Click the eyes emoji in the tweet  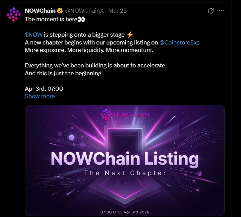pos(81,19)
